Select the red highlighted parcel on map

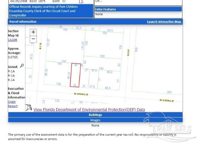coord(75,75)
